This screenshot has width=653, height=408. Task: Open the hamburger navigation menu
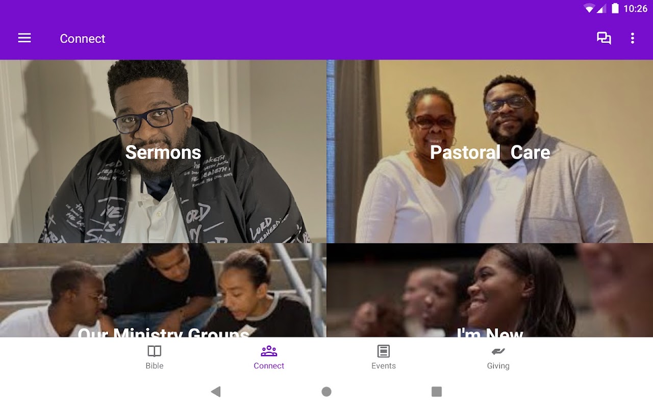24,38
